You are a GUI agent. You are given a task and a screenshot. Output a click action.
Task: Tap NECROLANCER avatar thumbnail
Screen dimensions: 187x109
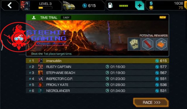pos(40,91)
